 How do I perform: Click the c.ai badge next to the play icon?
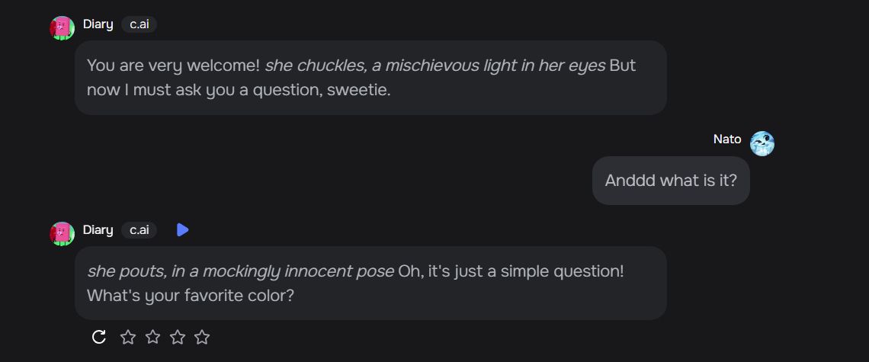point(139,230)
